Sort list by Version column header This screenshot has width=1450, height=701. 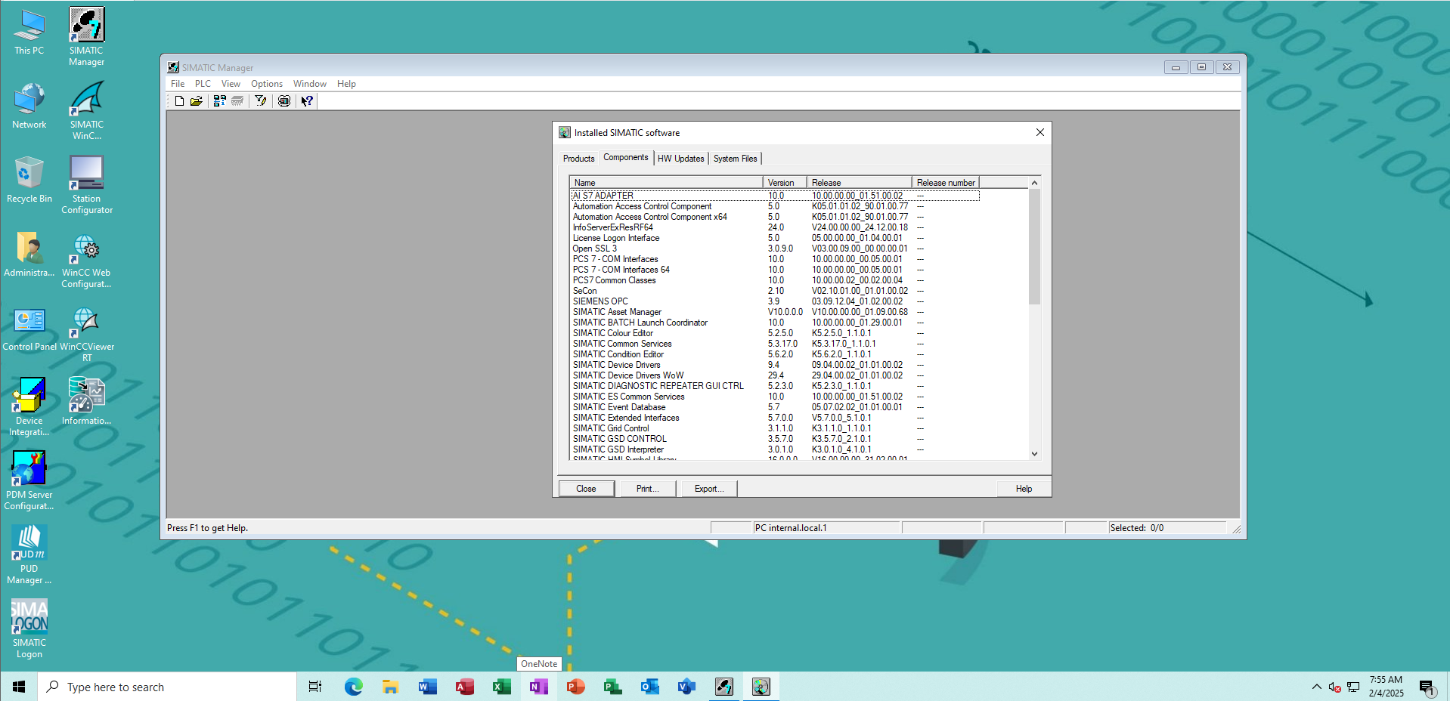pyautogui.click(x=785, y=182)
